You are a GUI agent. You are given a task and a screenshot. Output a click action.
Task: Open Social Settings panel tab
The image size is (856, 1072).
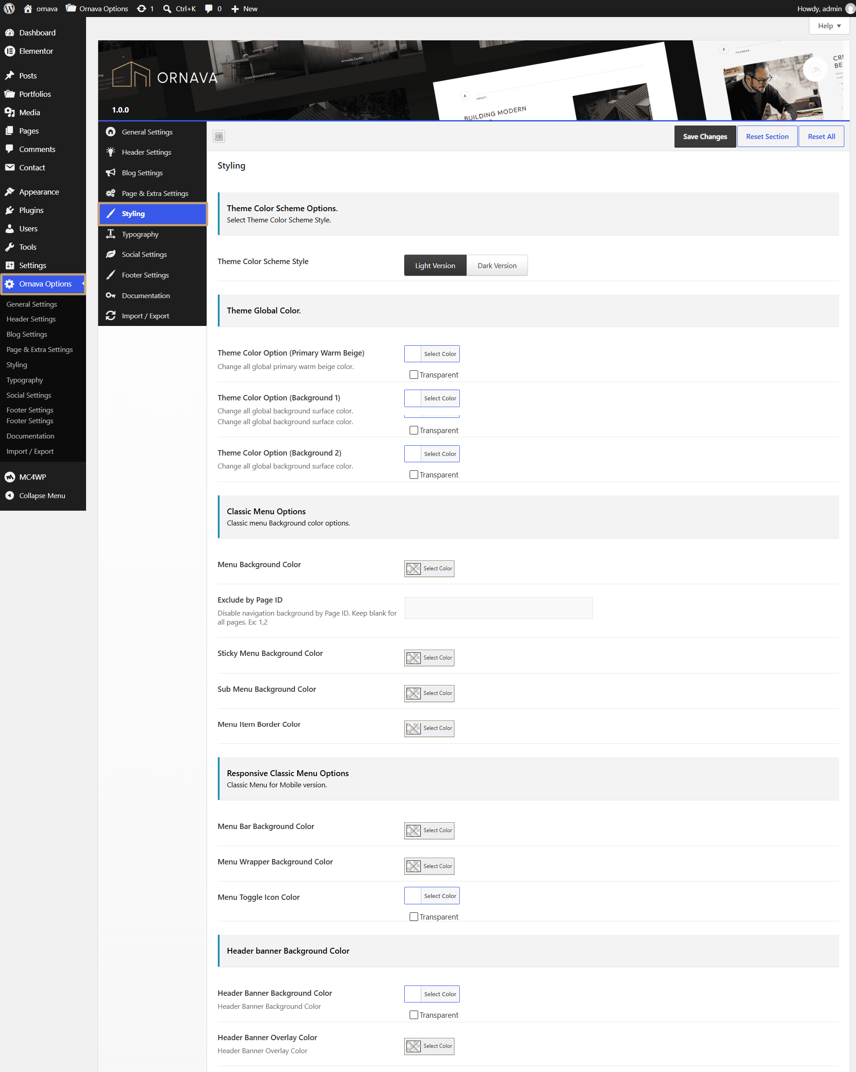152,255
